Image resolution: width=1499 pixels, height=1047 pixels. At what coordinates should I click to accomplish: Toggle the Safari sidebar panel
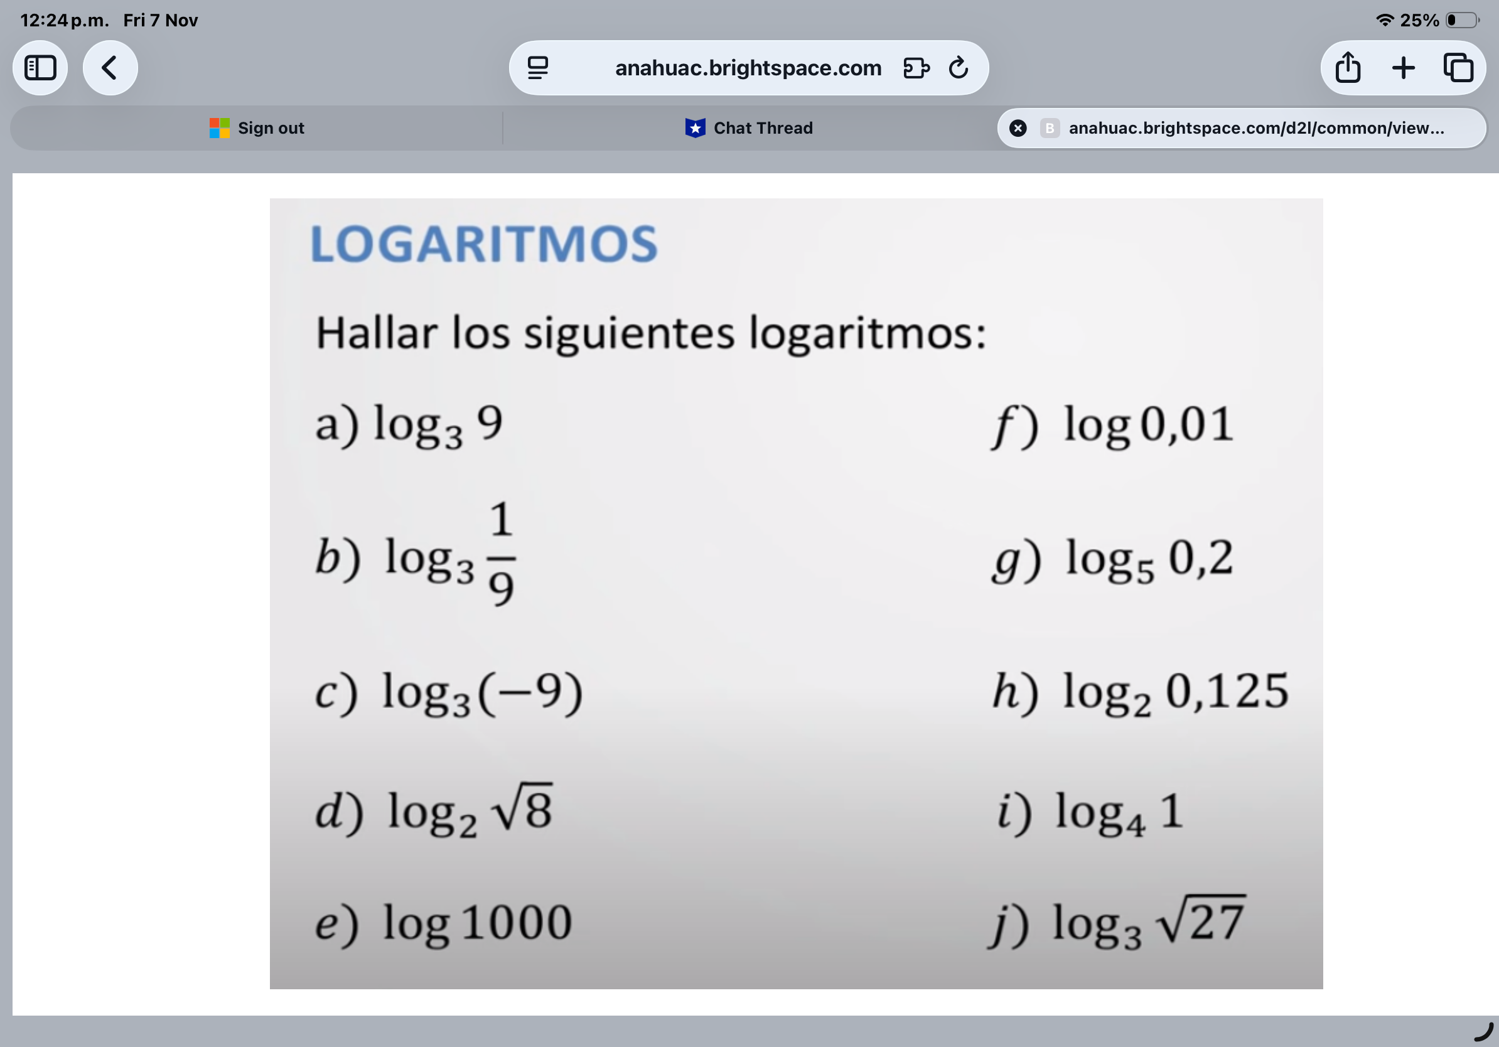point(40,68)
